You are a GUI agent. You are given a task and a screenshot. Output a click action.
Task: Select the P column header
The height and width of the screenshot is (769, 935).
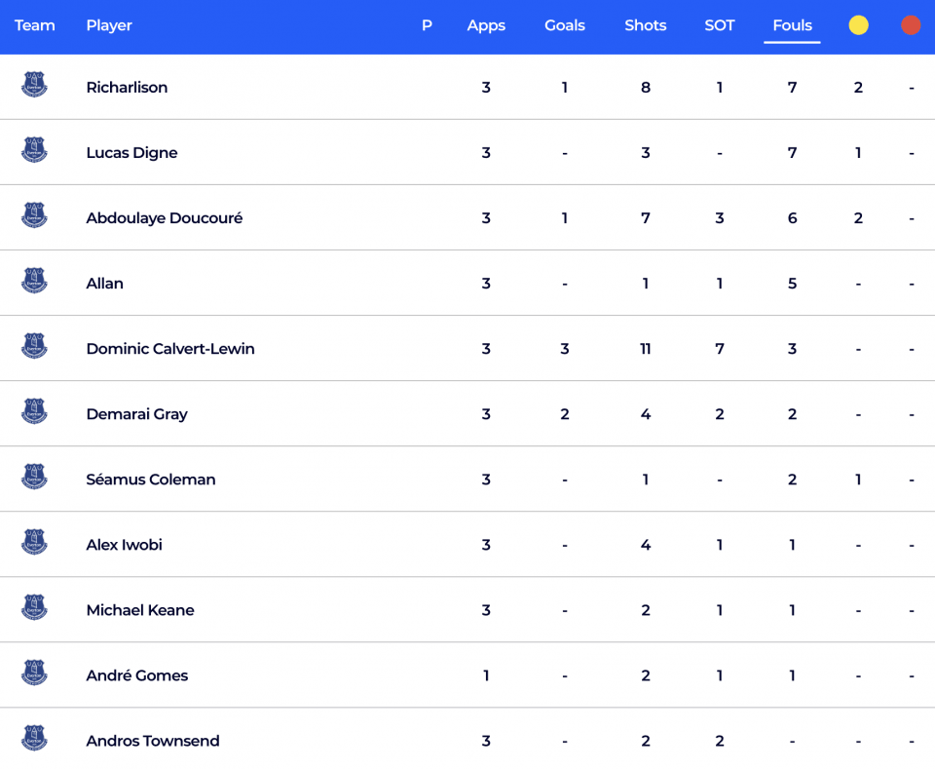[427, 25]
